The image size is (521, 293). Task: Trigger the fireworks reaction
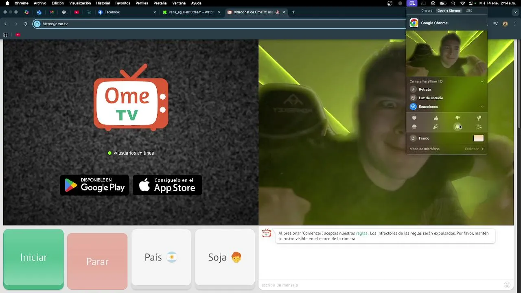[479, 127]
